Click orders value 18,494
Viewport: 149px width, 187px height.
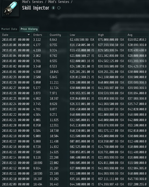(x=38, y=184)
